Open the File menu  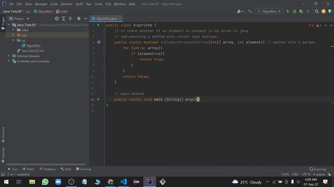pyautogui.click(x=11, y=4)
